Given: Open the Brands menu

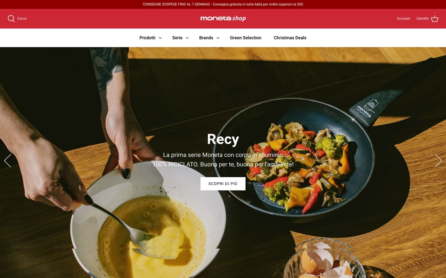Looking at the screenshot, I should pyautogui.click(x=206, y=38).
